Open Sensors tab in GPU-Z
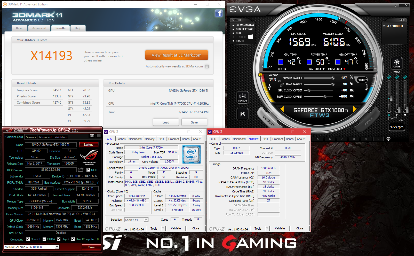Screen dimensions: 414x256 31,137
